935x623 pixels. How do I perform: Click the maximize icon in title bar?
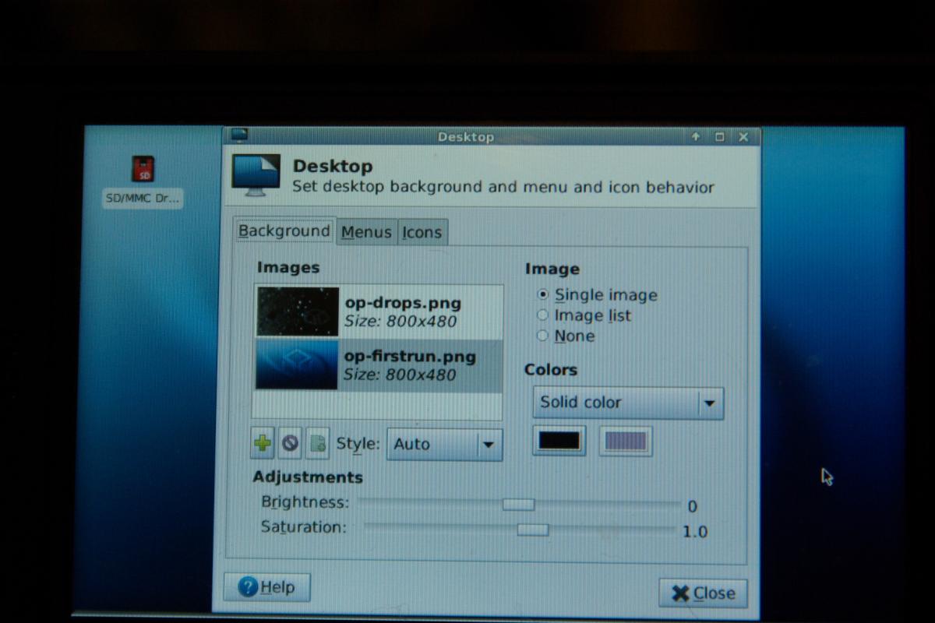(x=719, y=136)
